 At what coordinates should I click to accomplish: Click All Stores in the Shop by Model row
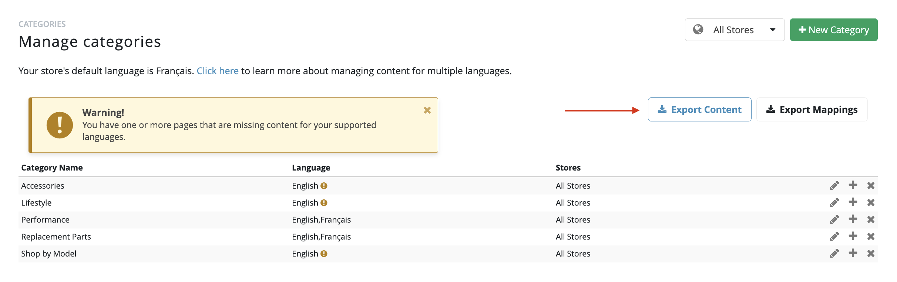[573, 254]
